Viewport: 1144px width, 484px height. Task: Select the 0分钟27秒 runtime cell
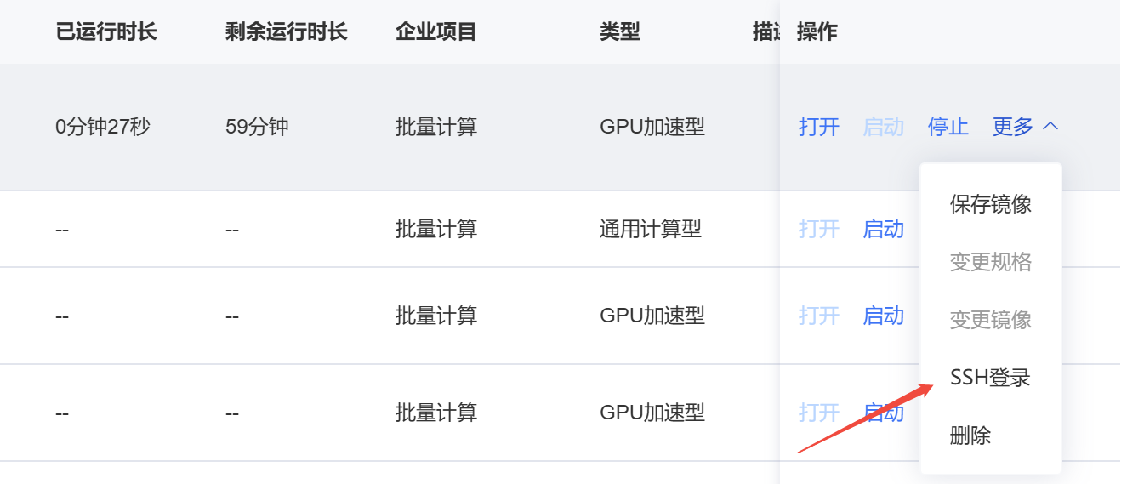[103, 127]
